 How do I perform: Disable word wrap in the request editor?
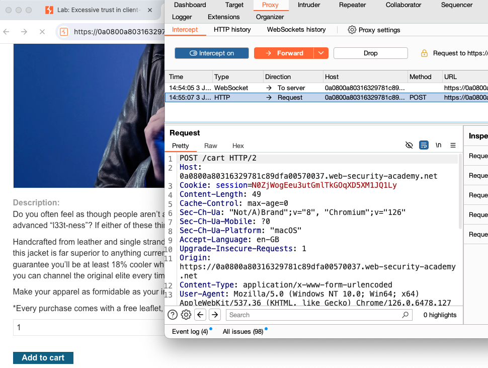[x=424, y=145]
